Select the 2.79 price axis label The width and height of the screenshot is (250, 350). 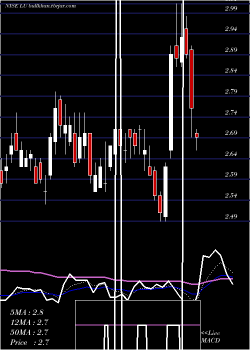(x=231, y=91)
